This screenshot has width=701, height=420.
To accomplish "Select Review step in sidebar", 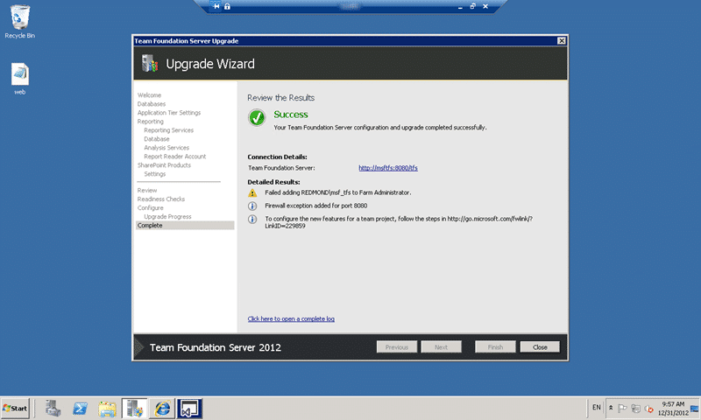I will click(x=147, y=190).
